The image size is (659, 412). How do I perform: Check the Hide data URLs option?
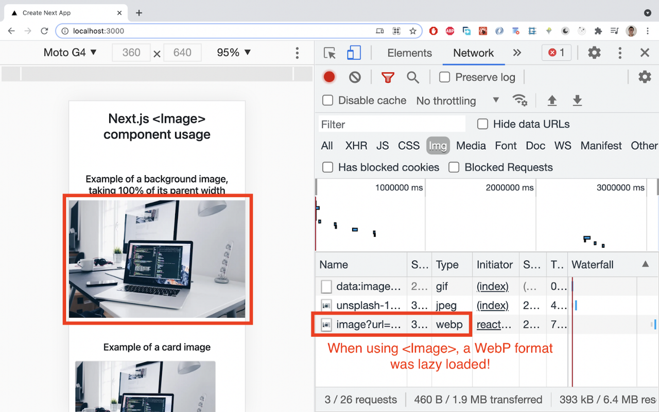[x=482, y=124]
